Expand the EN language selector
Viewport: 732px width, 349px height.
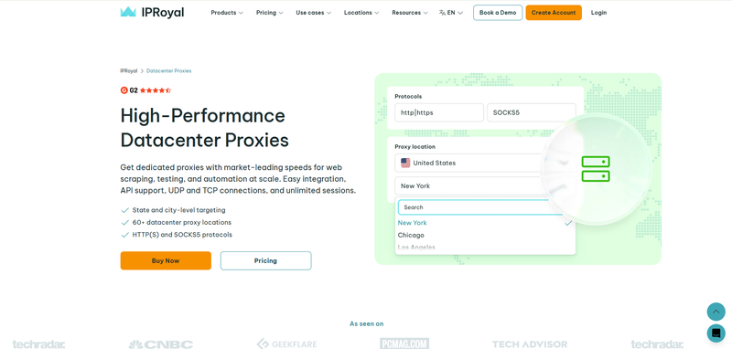(x=451, y=13)
